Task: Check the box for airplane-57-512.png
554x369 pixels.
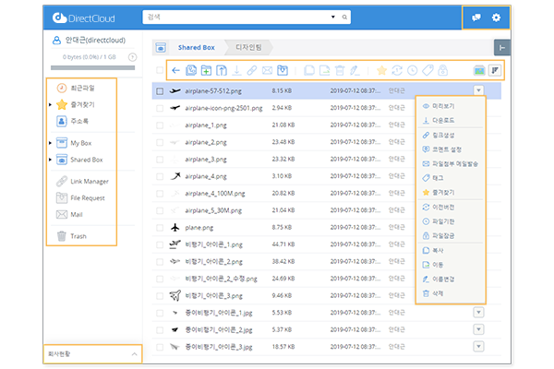Action: pos(160,91)
